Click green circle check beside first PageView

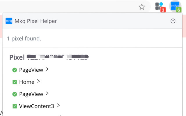click(x=15, y=70)
